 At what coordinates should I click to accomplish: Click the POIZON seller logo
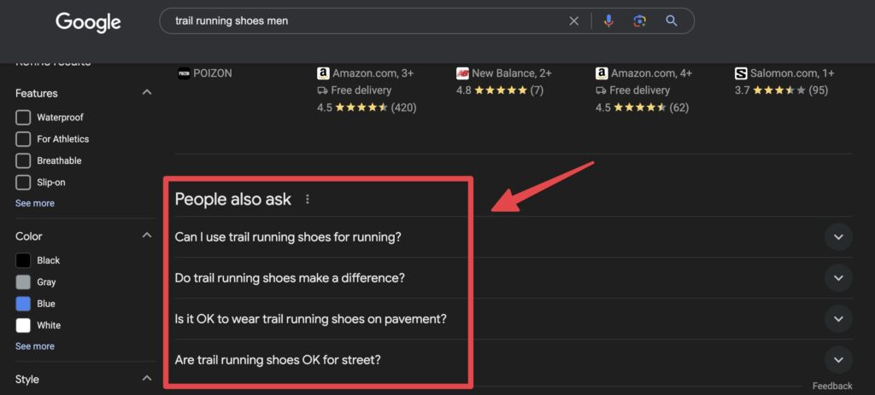tap(184, 73)
